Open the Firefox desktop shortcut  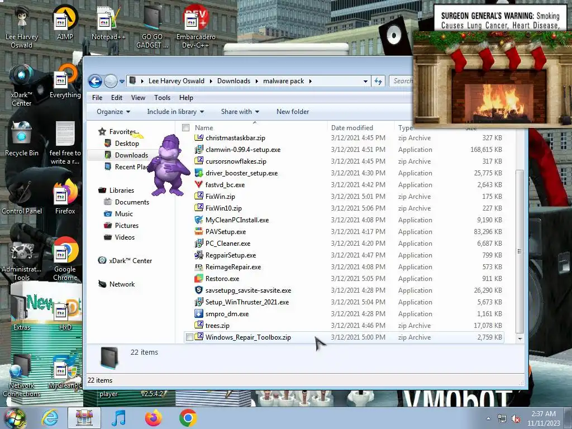coord(65,197)
